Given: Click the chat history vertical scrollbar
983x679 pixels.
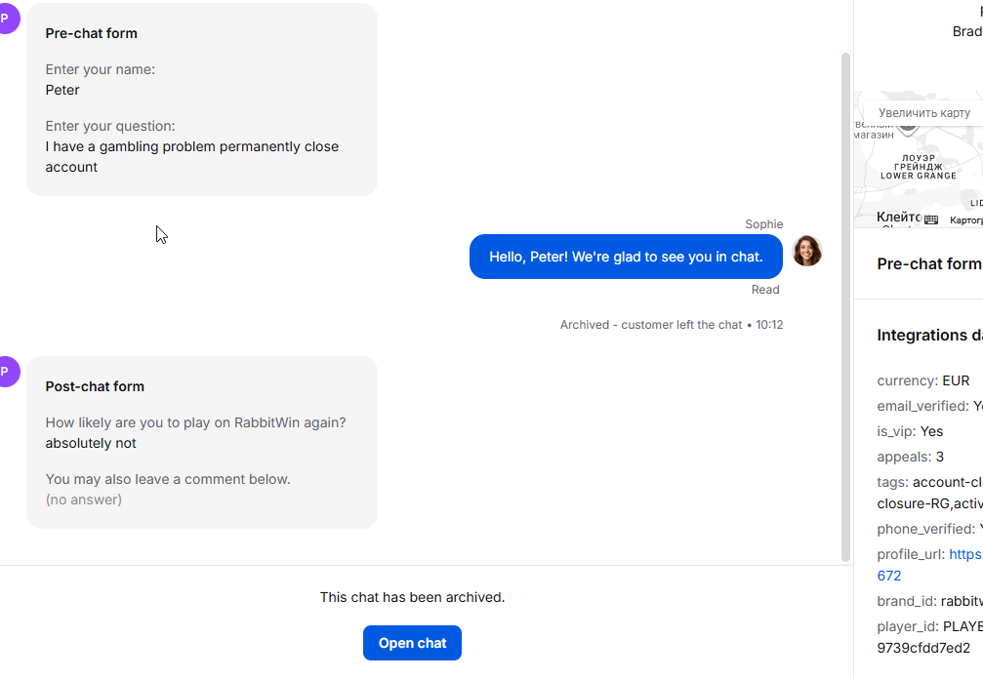Looking at the screenshot, I should [x=845, y=307].
